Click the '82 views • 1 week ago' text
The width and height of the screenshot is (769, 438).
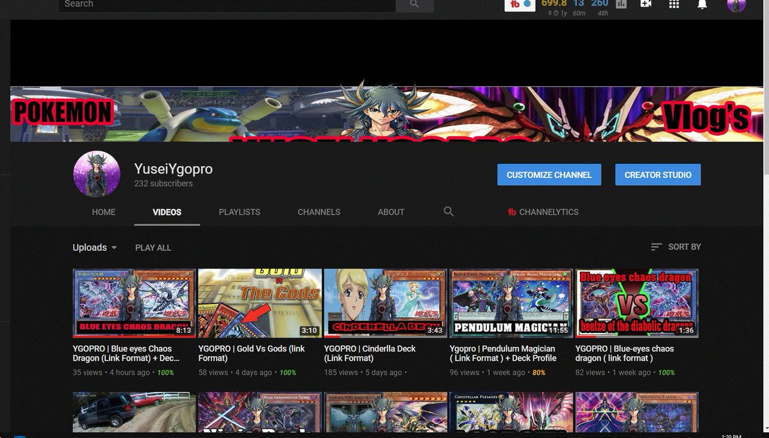(x=613, y=373)
